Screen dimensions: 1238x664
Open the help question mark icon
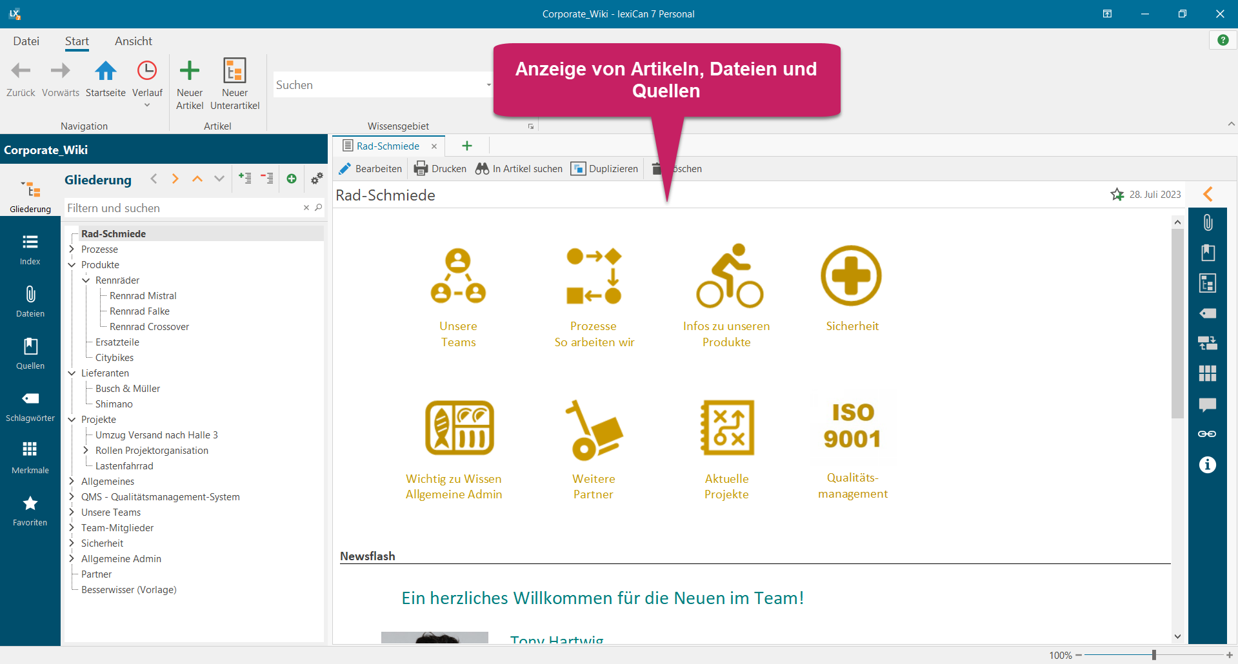(x=1223, y=40)
